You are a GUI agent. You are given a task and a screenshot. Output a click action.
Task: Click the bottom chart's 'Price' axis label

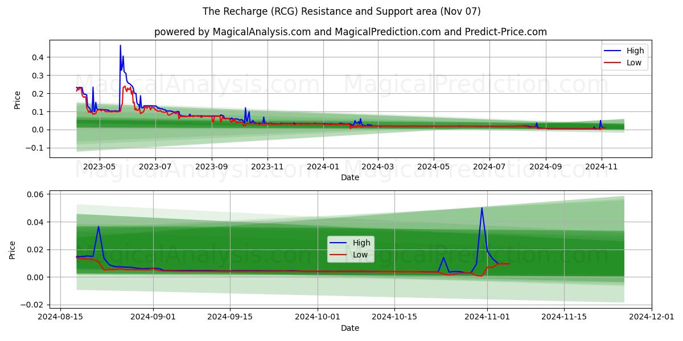coord(13,249)
